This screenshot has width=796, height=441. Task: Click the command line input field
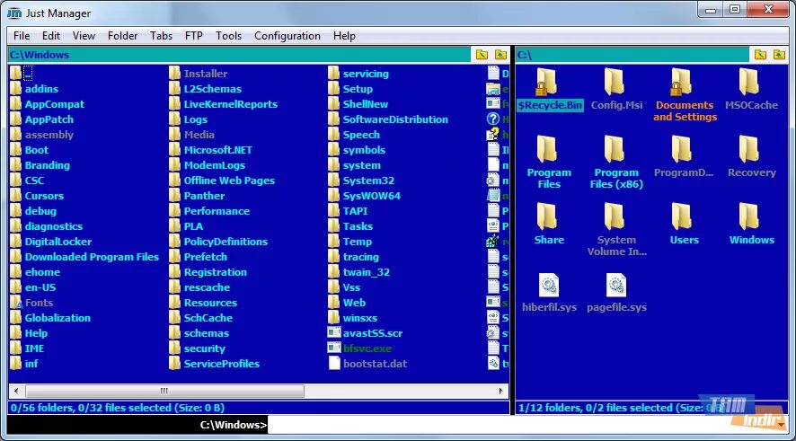tap(520, 425)
